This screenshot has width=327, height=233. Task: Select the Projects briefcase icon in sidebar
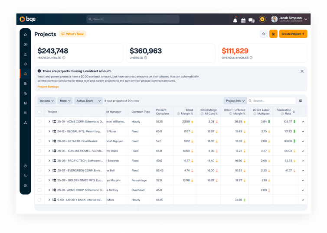click(x=25, y=74)
